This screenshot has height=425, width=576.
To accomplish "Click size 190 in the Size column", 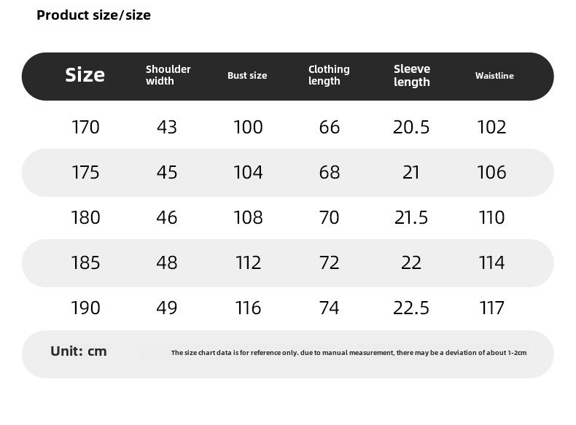I will (x=85, y=308).
